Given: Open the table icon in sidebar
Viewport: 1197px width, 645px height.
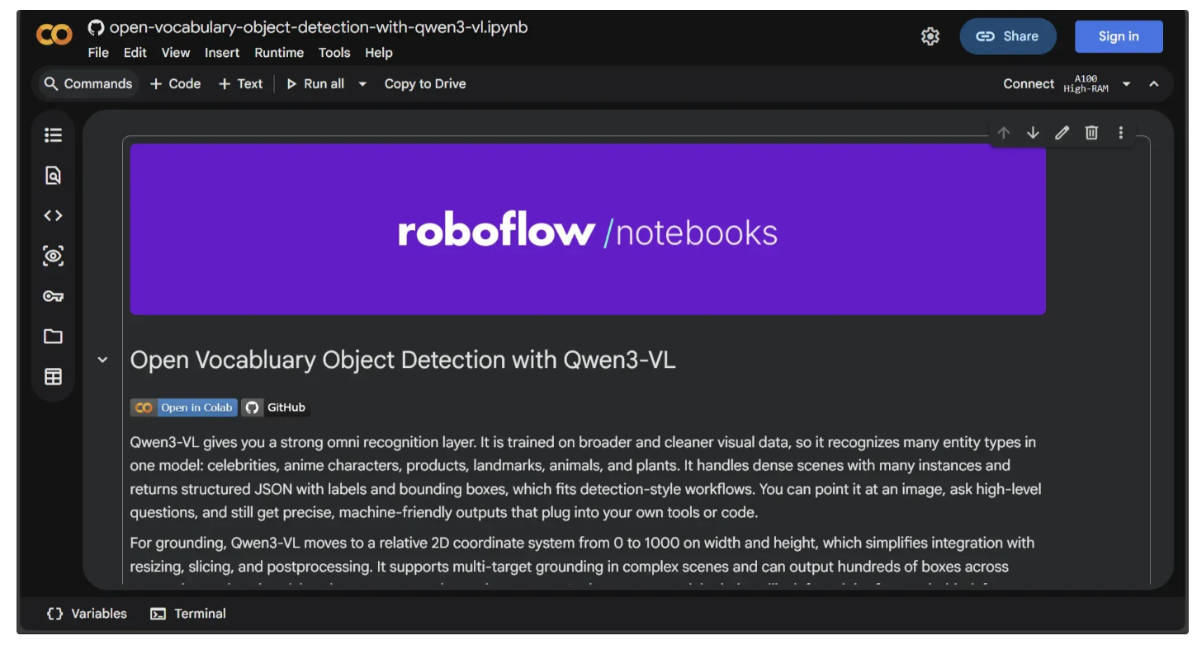Looking at the screenshot, I should [53, 377].
